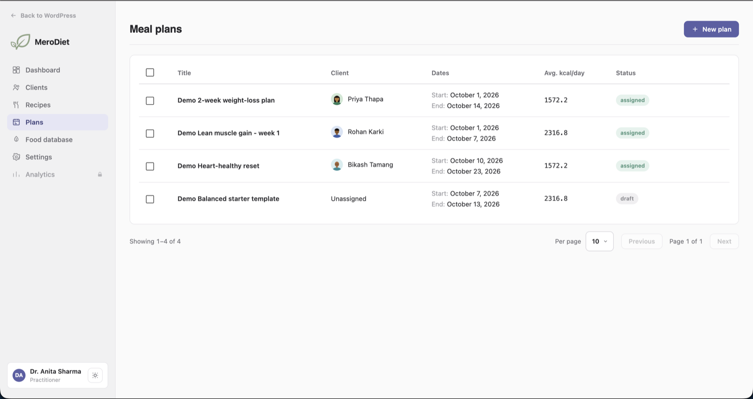Viewport: 753px width, 399px height.
Task: Click the Settings gear icon
Action: tap(16, 157)
